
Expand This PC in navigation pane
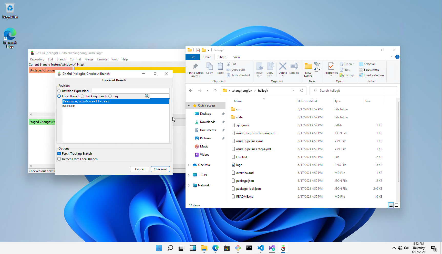point(189,175)
